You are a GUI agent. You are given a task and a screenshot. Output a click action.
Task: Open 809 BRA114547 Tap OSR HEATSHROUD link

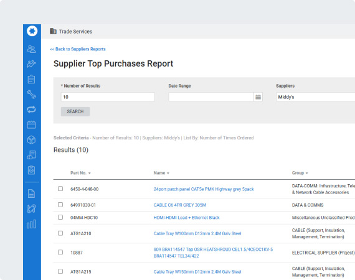point(213,253)
